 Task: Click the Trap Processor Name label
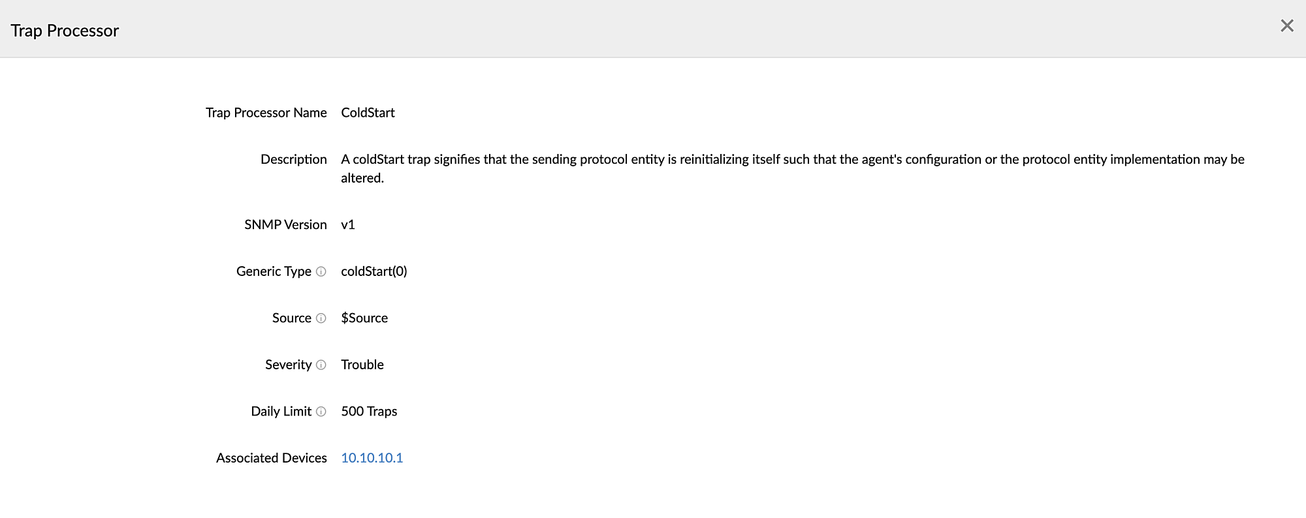(x=266, y=113)
